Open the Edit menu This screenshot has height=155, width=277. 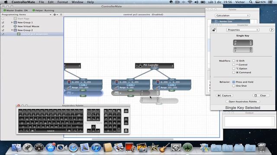click(x=51, y=2)
